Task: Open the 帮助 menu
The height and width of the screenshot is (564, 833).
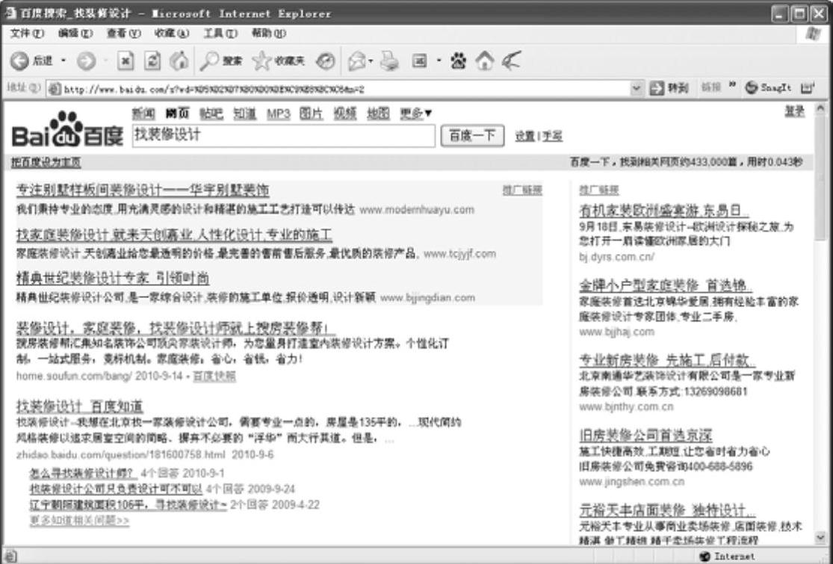Action: [269, 33]
